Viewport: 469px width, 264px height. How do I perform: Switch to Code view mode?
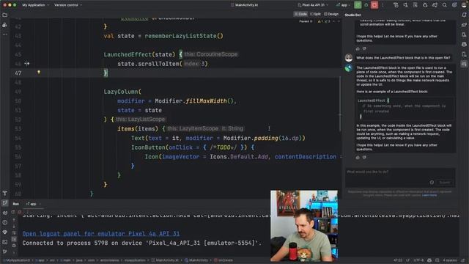click(x=300, y=14)
